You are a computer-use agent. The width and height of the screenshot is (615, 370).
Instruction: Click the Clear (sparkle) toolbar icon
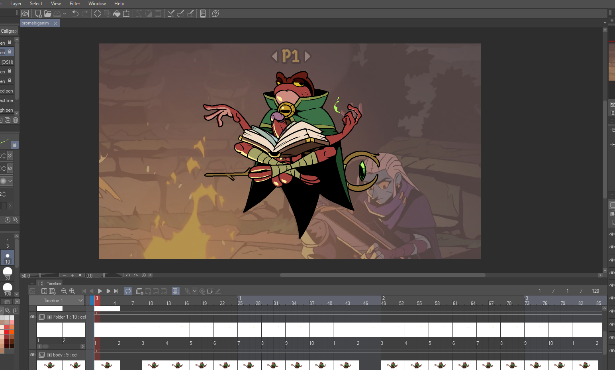(98, 14)
